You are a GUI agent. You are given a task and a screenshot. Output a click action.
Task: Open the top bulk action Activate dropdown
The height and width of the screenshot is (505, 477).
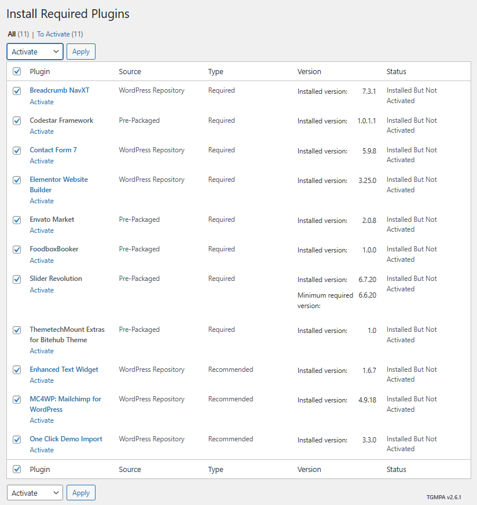point(35,52)
